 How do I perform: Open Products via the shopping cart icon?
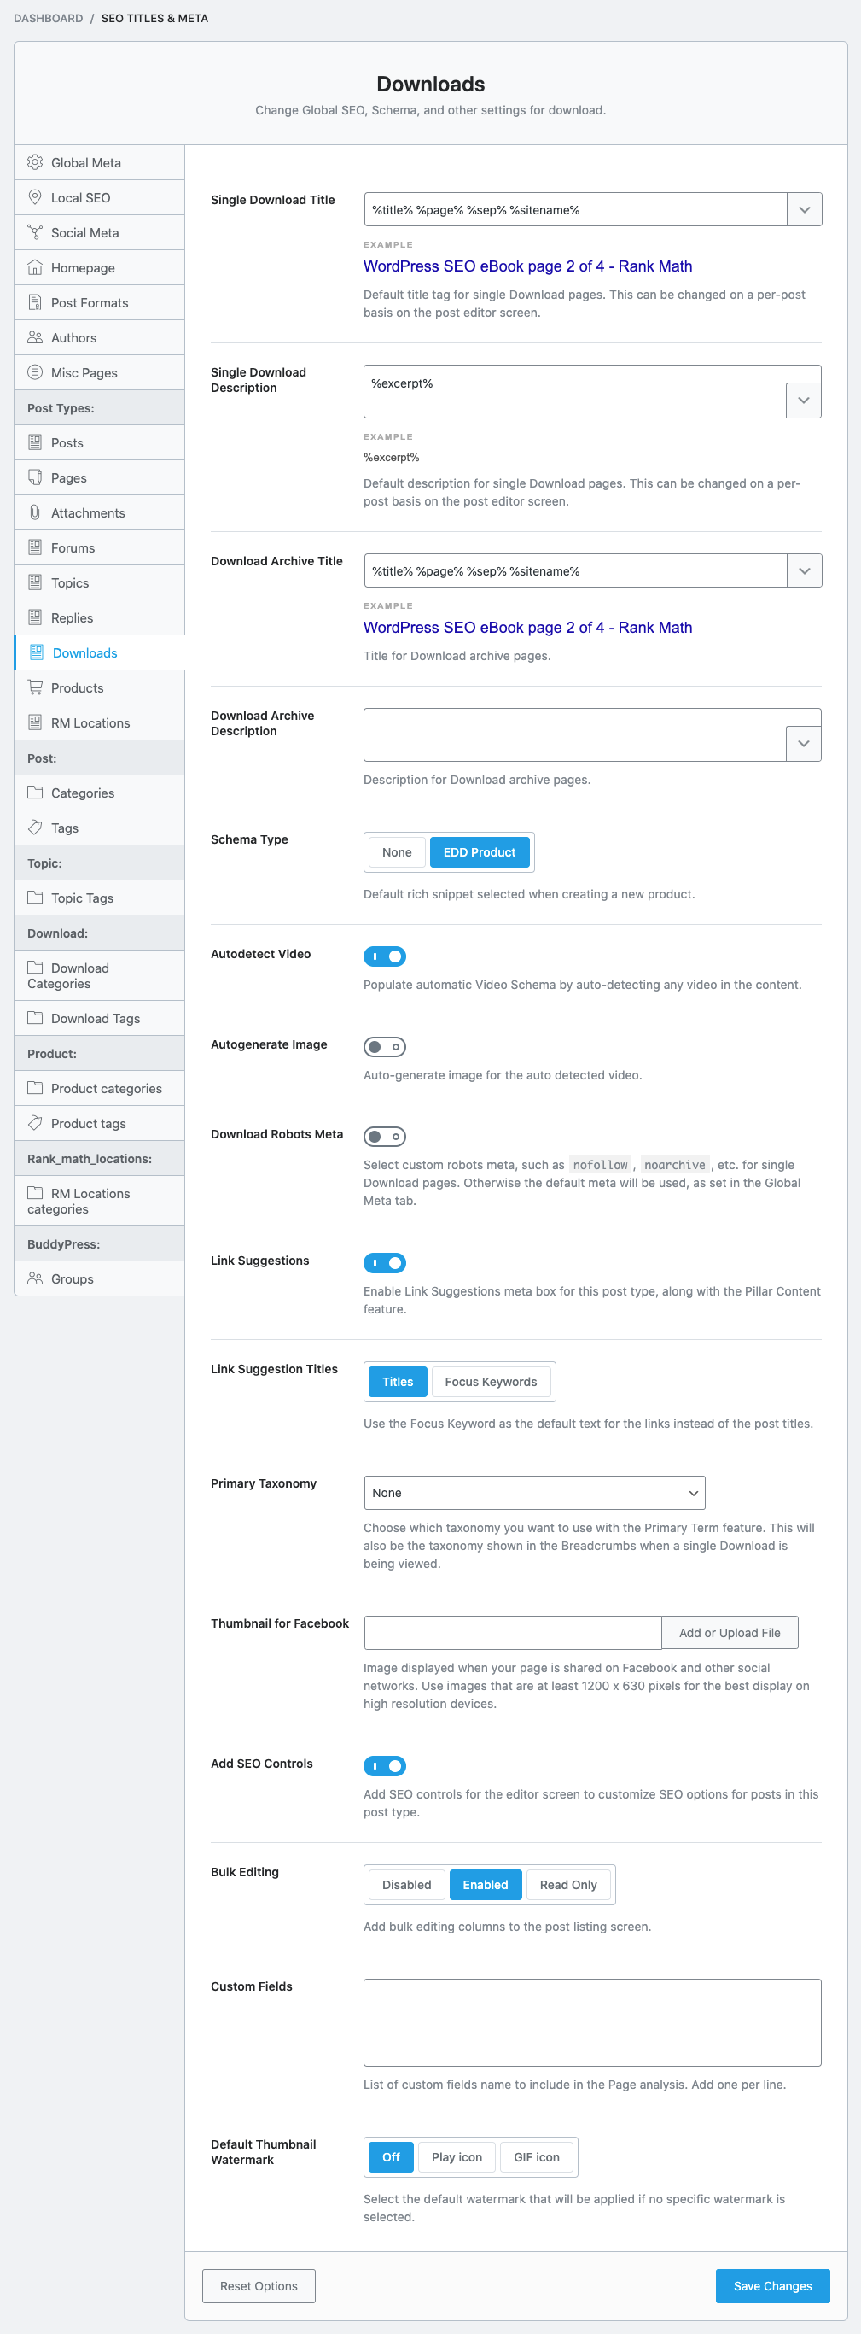(x=35, y=687)
